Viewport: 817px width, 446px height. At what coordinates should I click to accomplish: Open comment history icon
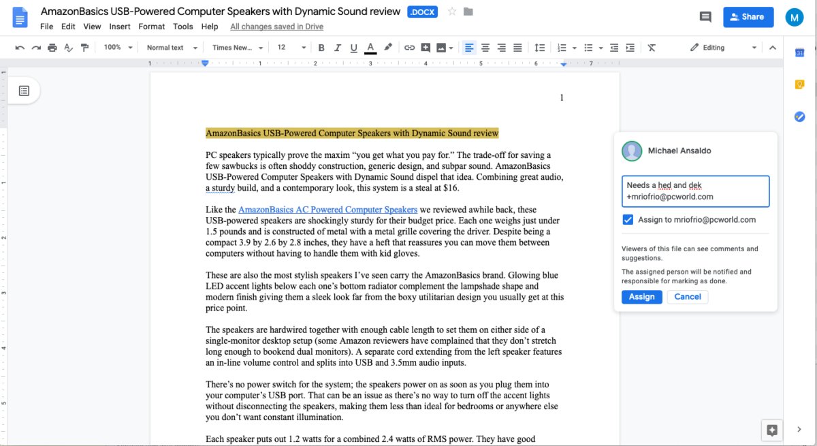point(705,17)
